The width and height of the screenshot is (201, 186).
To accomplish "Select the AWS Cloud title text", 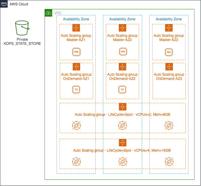I will coord(19,4).
